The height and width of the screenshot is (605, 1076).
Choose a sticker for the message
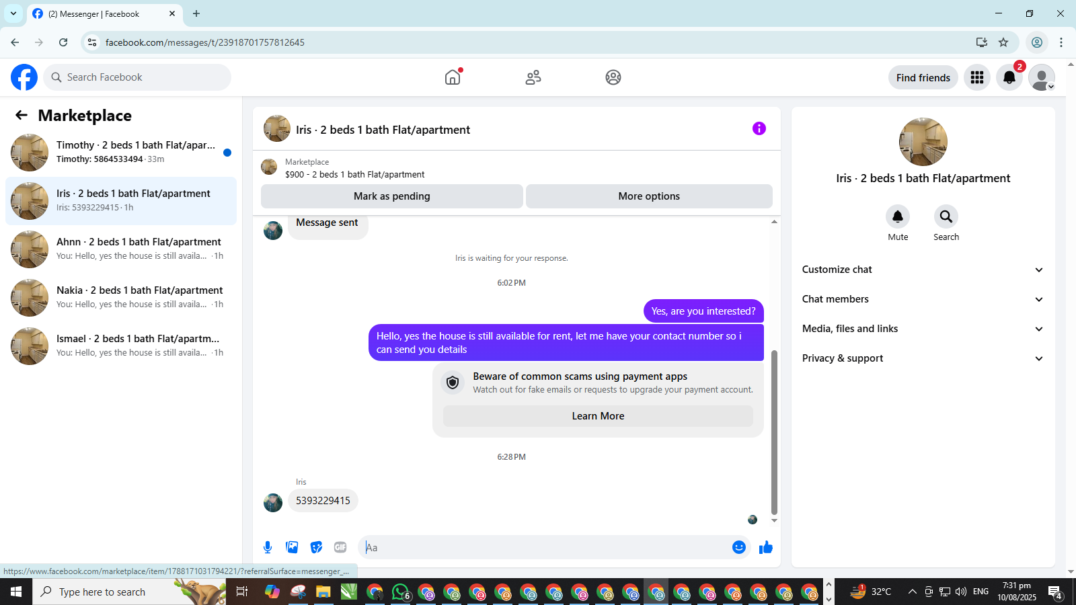coord(316,547)
